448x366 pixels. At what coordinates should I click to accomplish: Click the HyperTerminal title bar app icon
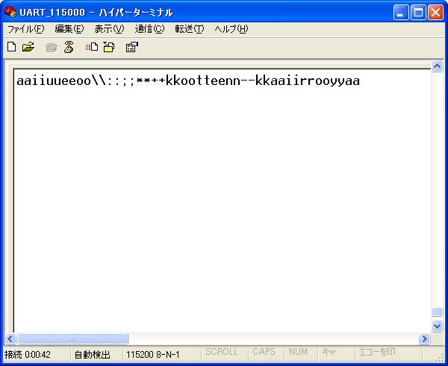[11, 12]
